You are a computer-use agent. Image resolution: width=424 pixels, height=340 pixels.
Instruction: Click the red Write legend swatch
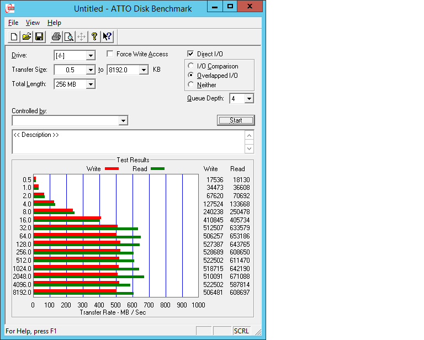112,169
